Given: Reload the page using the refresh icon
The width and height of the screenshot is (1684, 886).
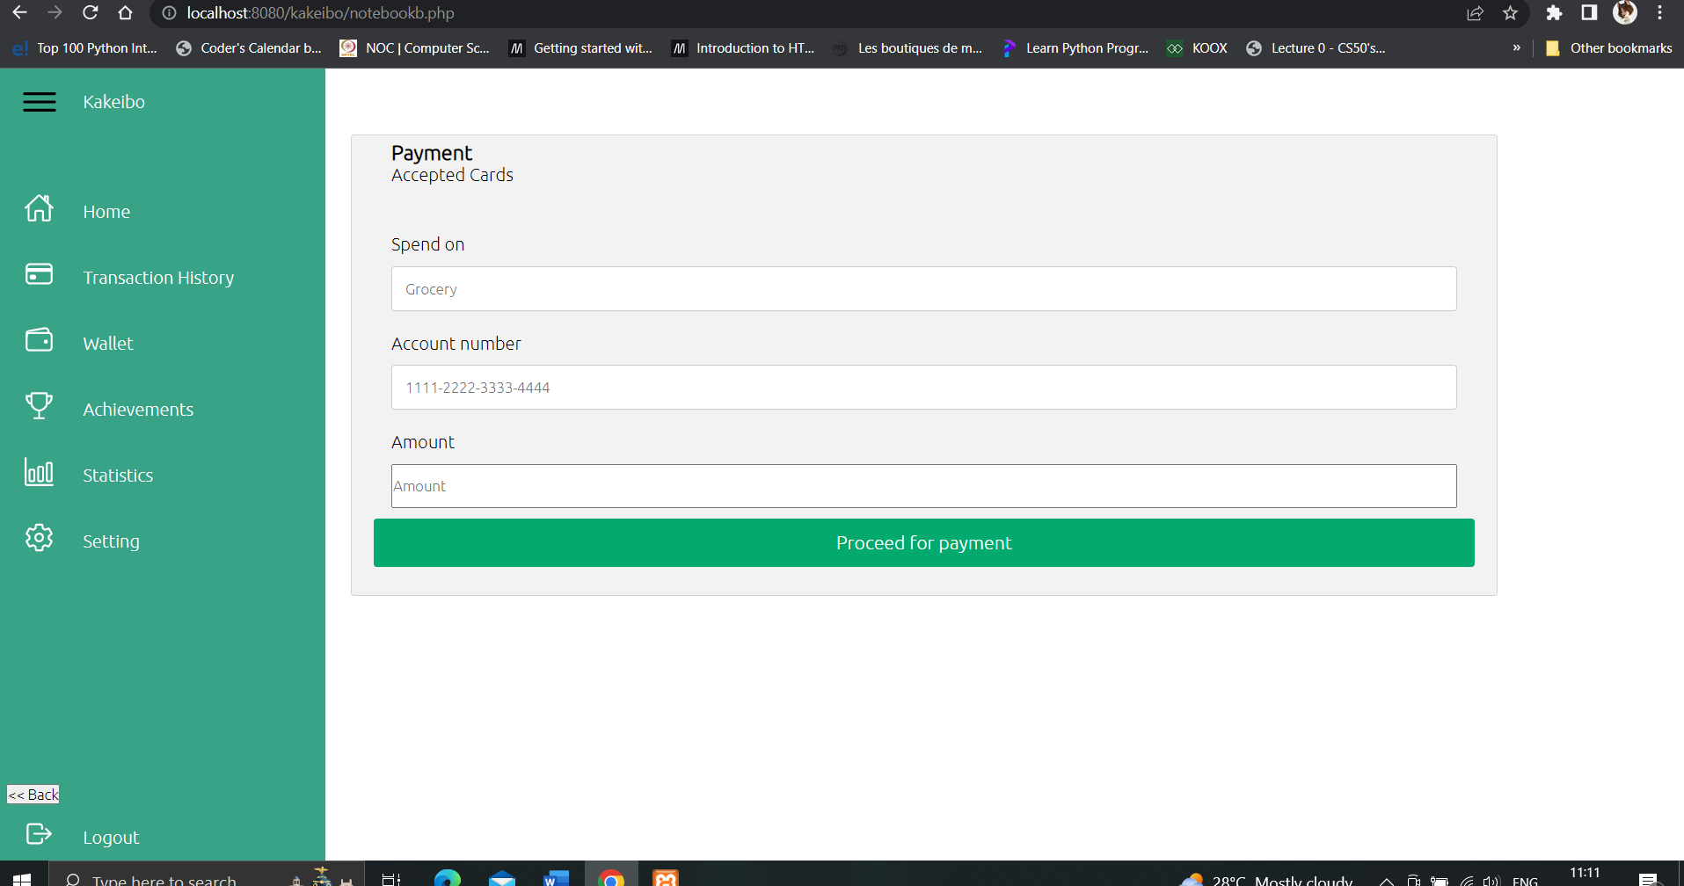Looking at the screenshot, I should 90,13.
